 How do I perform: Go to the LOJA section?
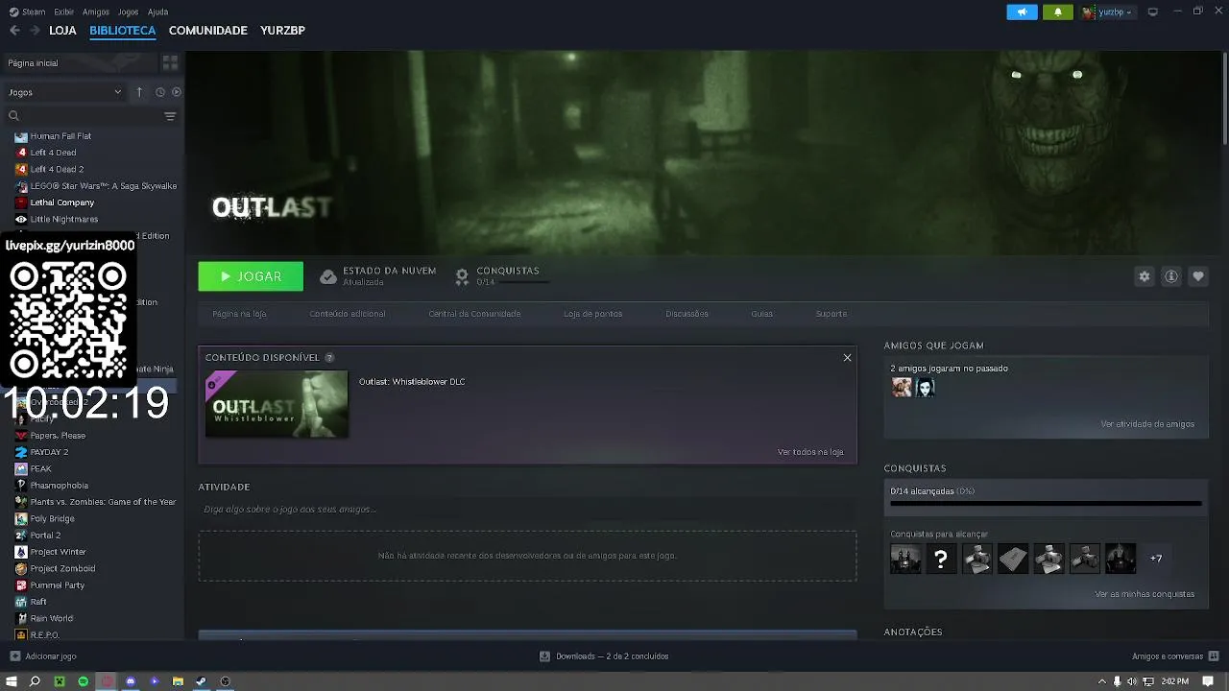coord(62,31)
